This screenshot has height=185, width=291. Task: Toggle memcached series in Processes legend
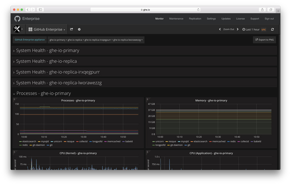coord(114,141)
